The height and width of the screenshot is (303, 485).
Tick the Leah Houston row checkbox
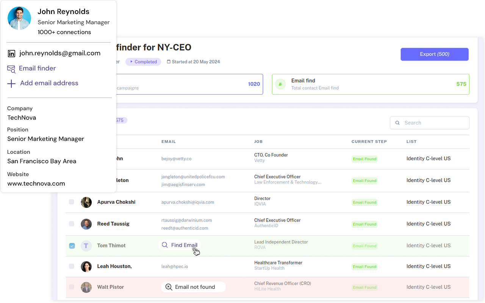(x=72, y=266)
